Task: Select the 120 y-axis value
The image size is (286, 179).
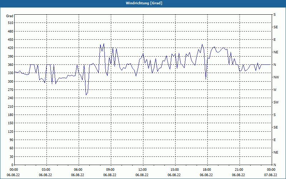Action: click(11, 131)
